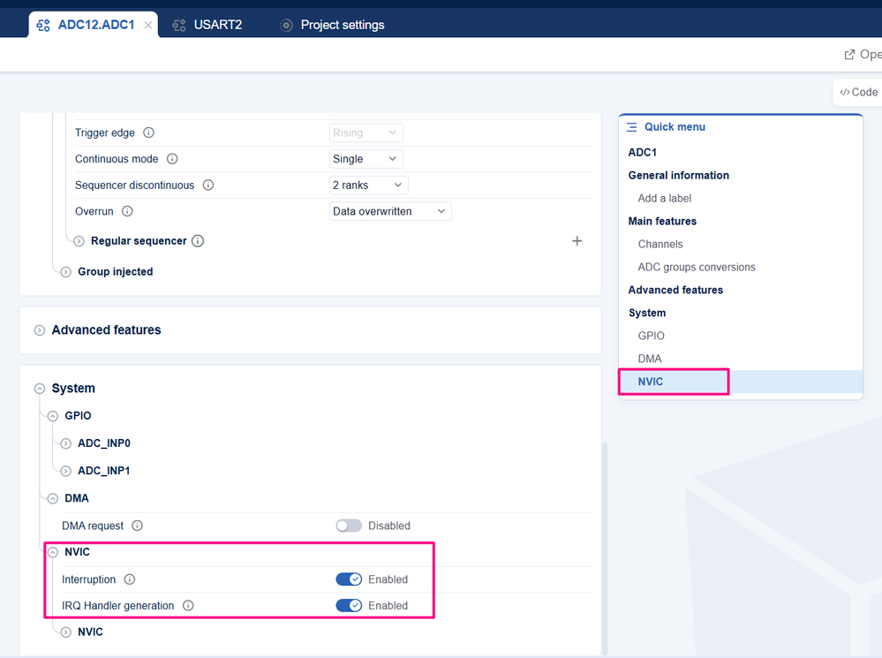Click info icon next to Overrun

coord(127,211)
